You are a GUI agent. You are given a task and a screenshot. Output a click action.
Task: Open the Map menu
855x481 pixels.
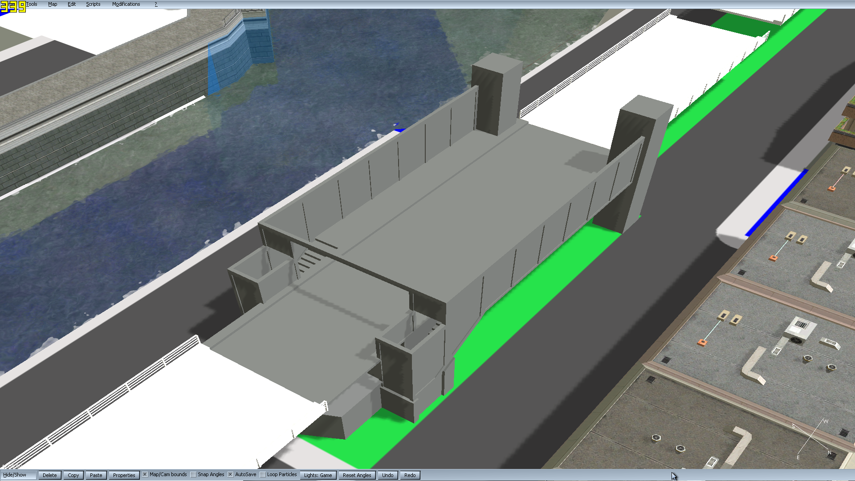click(53, 4)
